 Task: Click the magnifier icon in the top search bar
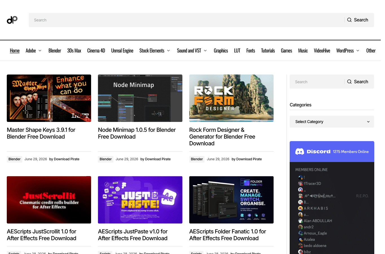(349, 20)
